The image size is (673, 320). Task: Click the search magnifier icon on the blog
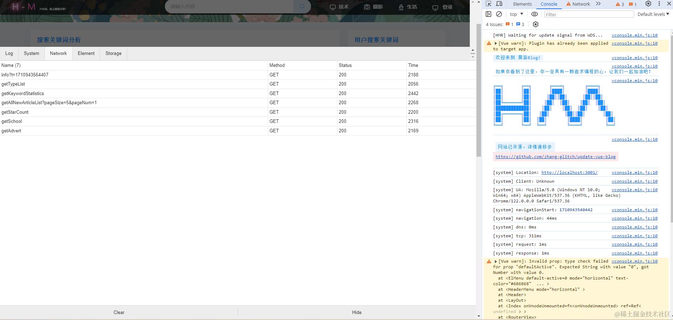[x=302, y=7]
